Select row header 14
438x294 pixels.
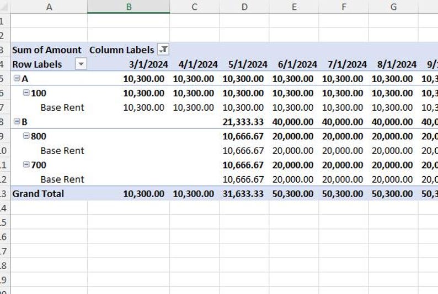[x=5, y=208]
